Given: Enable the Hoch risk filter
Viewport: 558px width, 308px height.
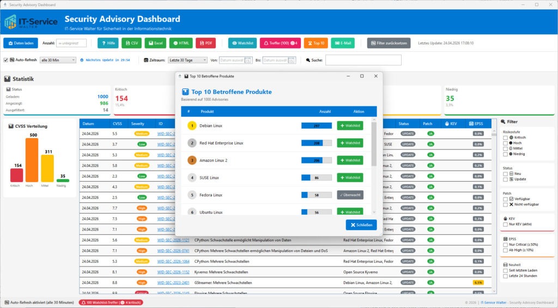Looking at the screenshot, I should [505, 143].
